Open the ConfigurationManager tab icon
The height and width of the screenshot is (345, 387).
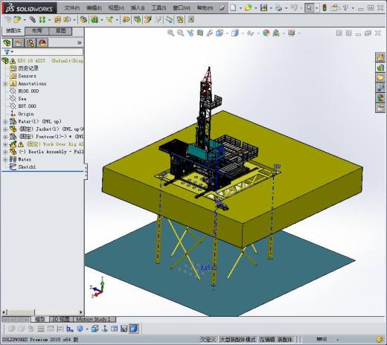pyautogui.click(x=31, y=43)
